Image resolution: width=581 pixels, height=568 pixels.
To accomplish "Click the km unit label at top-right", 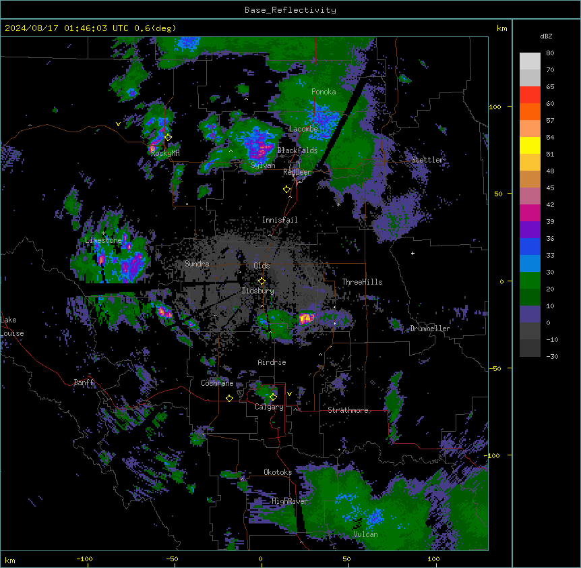I will pyautogui.click(x=501, y=28).
